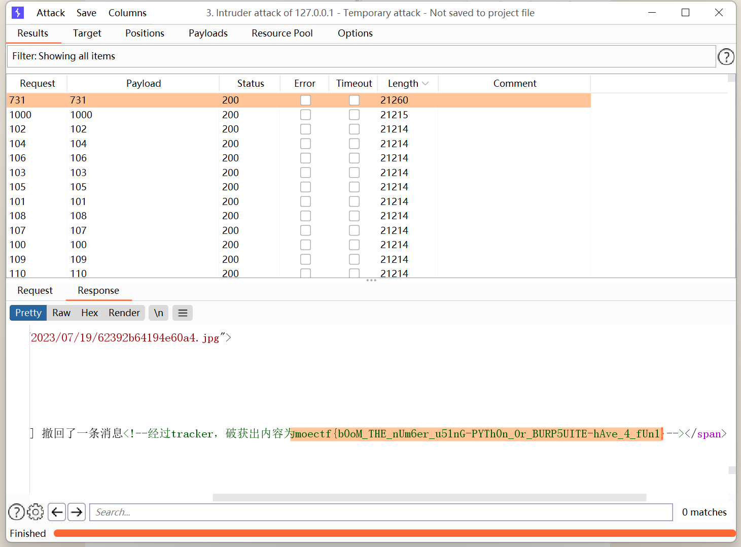Sort by Length column arrow

pos(425,84)
